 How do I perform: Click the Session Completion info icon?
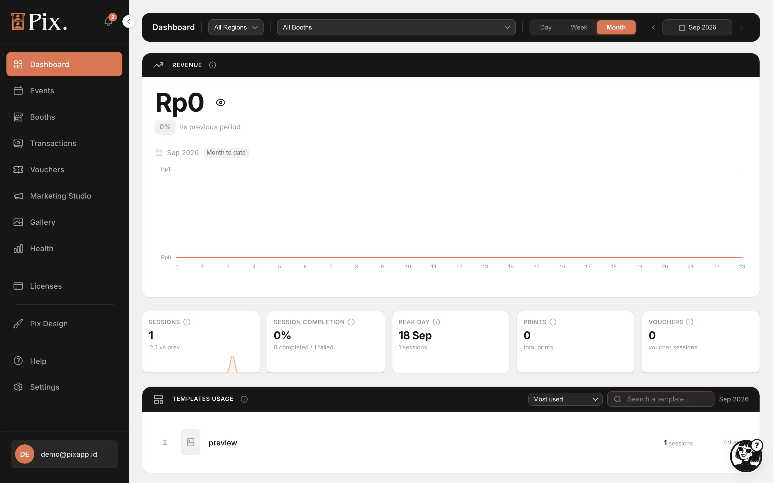351,322
